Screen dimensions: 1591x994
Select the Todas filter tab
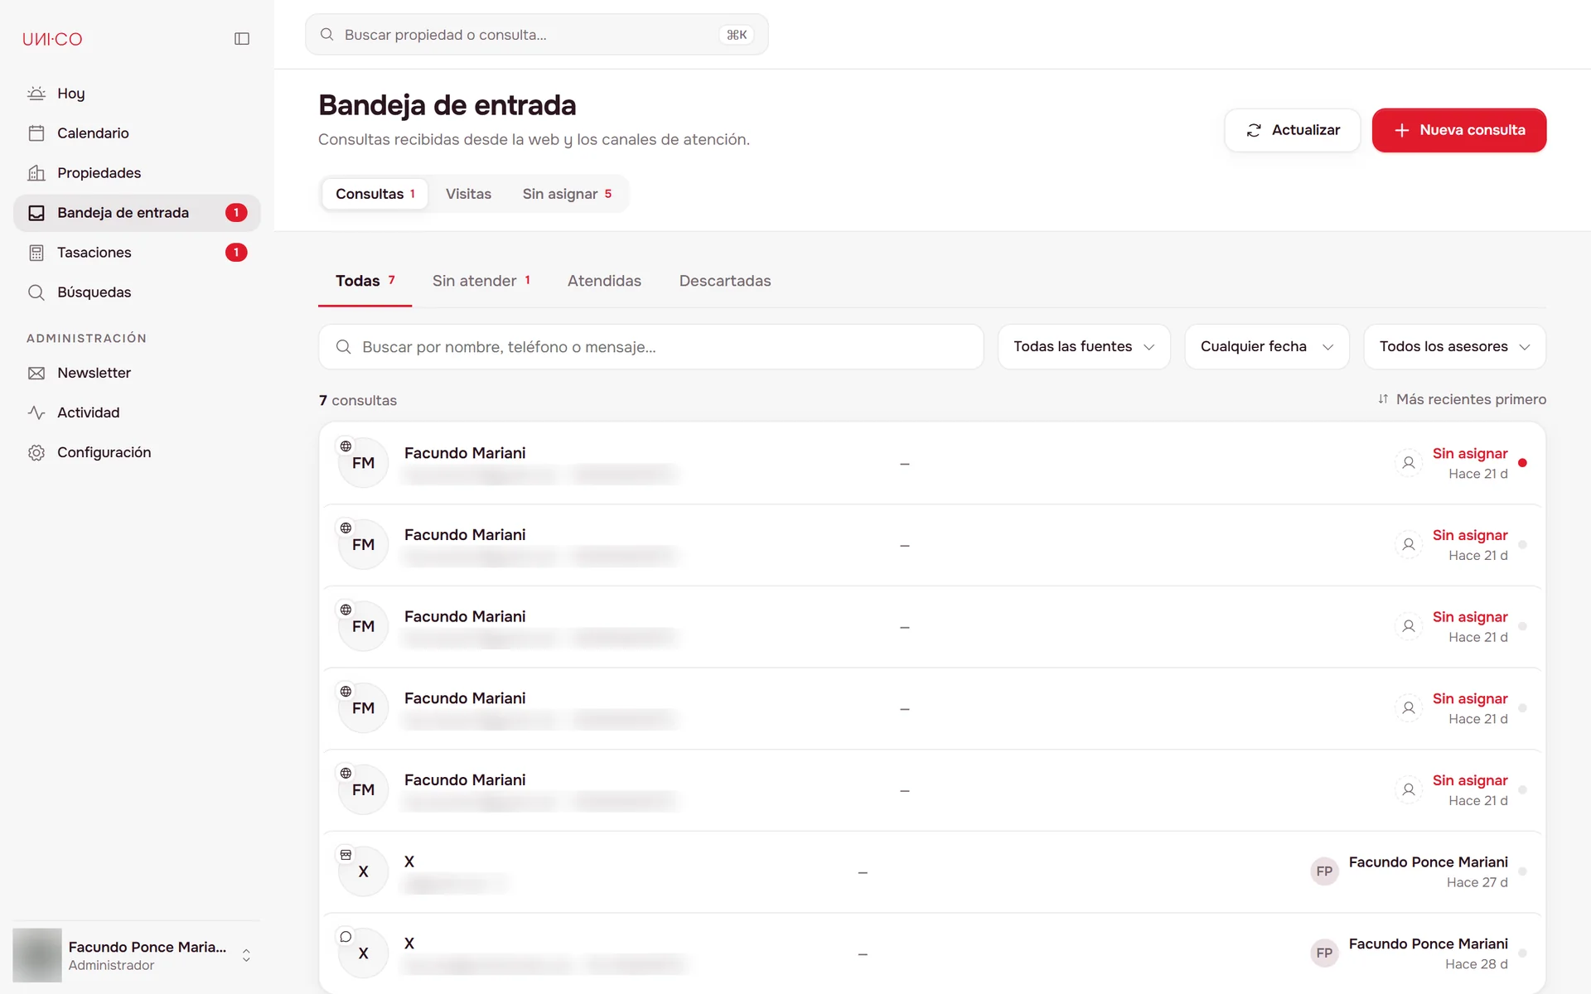[365, 282]
